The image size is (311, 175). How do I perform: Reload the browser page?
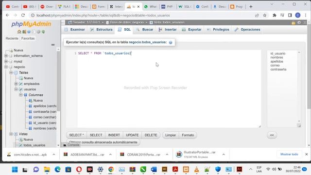coord(23,15)
